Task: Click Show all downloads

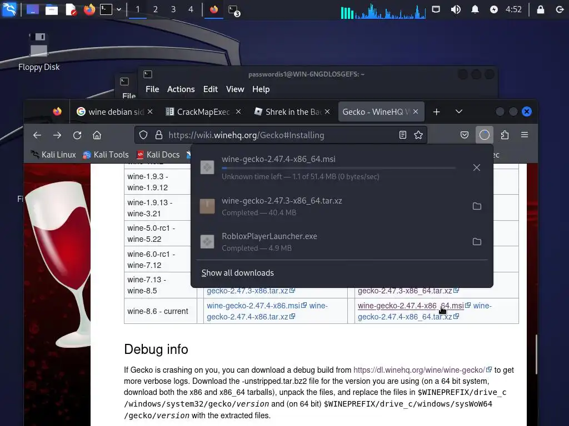Action: click(238, 273)
